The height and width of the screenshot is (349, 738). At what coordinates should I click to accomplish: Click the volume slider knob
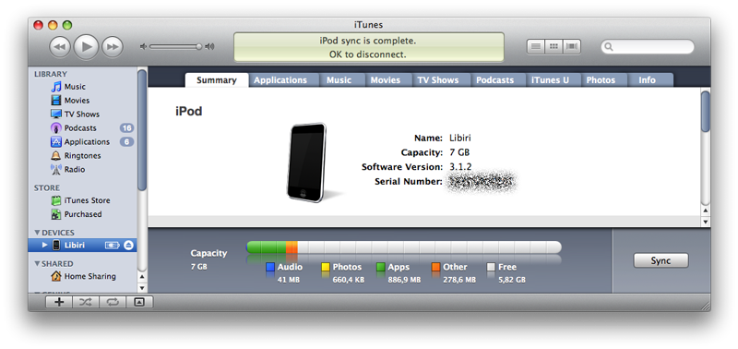click(x=198, y=47)
